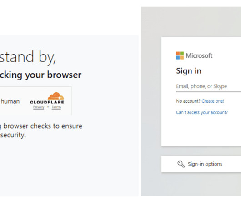241x201 pixels.
Task: Follow the Can't access your account? link
Action: pyautogui.click(x=202, y=112)
